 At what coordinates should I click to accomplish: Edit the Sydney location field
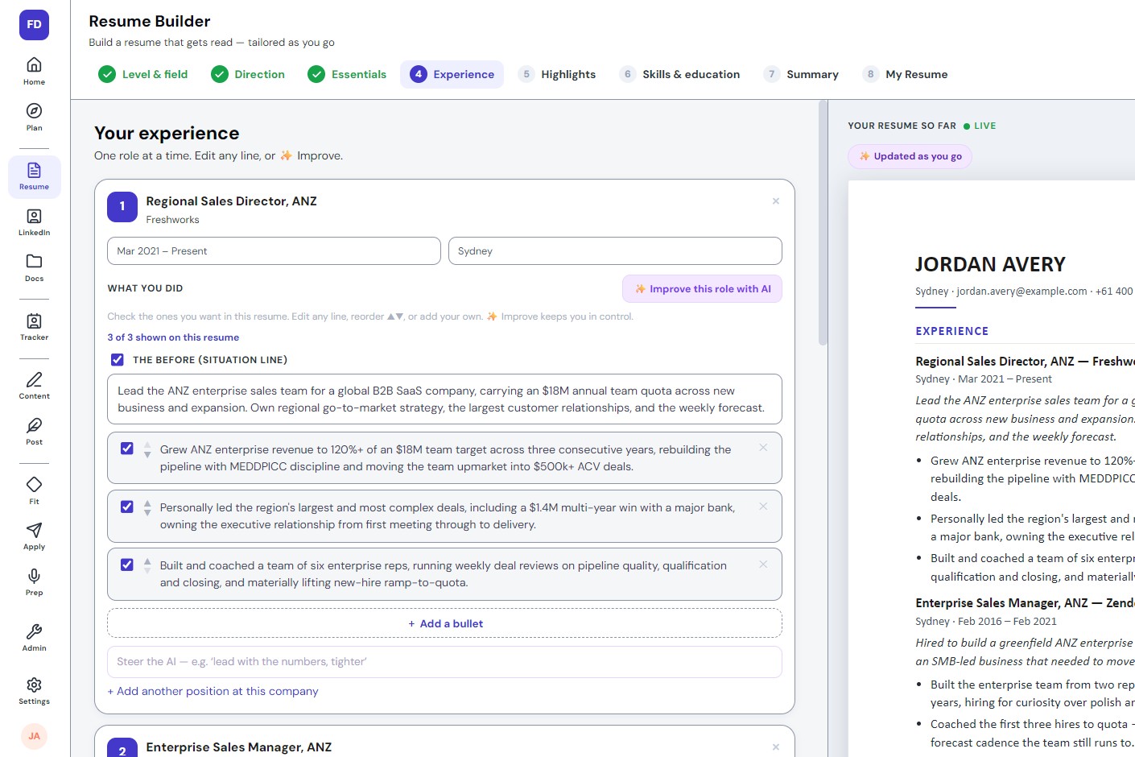click(x=615, y=250)
